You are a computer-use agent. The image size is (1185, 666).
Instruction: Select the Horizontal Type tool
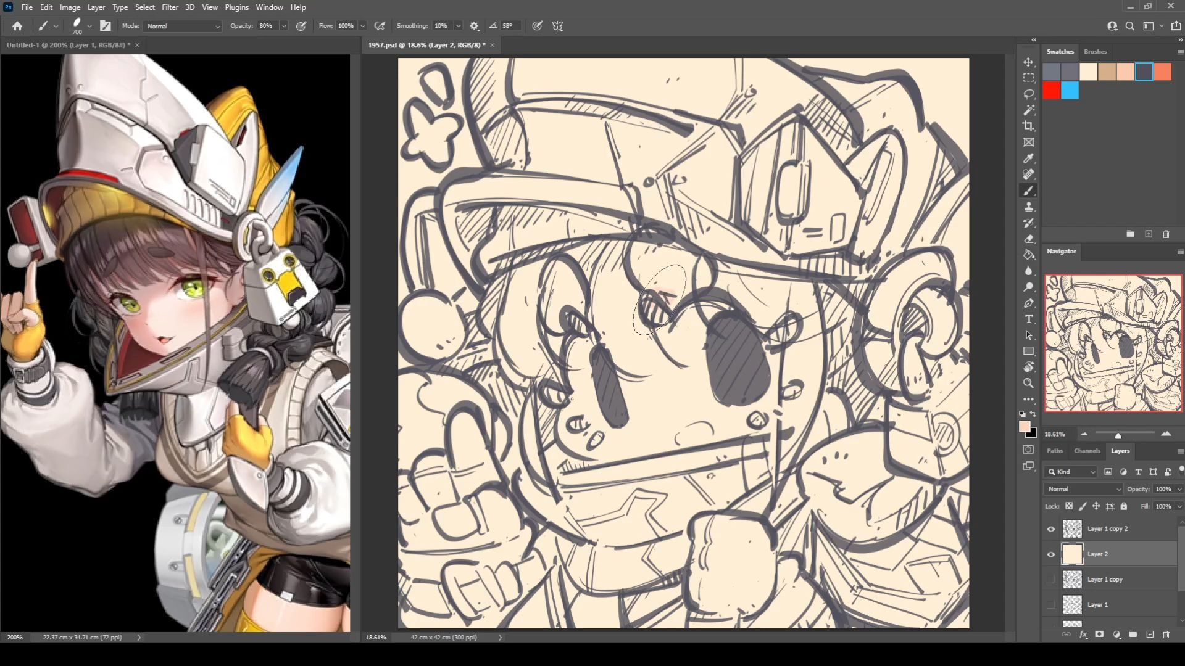click(1028, 319)
